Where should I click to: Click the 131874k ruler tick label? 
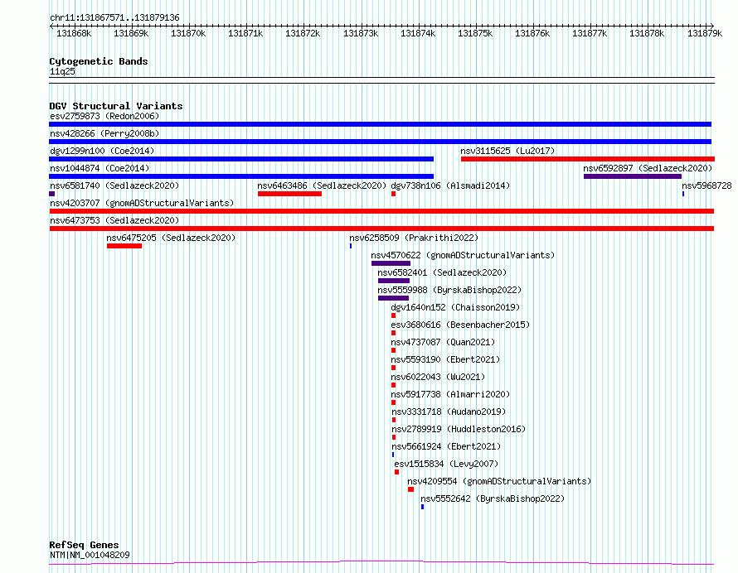click(418, 33)
